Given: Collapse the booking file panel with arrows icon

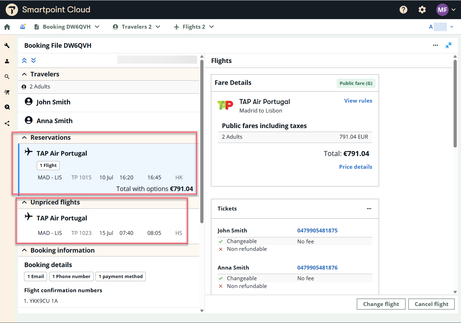Looking at the screenshot, I should [448, 45].
